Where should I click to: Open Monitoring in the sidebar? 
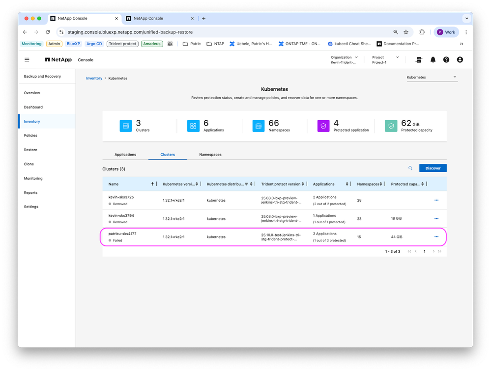click(x=33, y=179)
